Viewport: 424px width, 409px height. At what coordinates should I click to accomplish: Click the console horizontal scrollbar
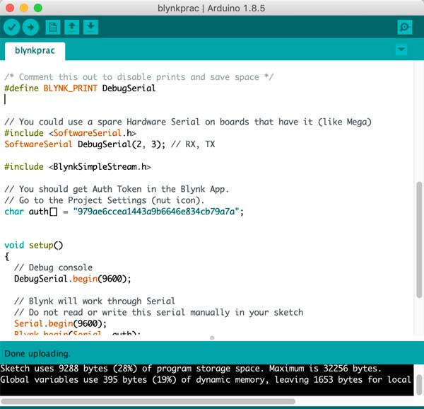point(148,401)
